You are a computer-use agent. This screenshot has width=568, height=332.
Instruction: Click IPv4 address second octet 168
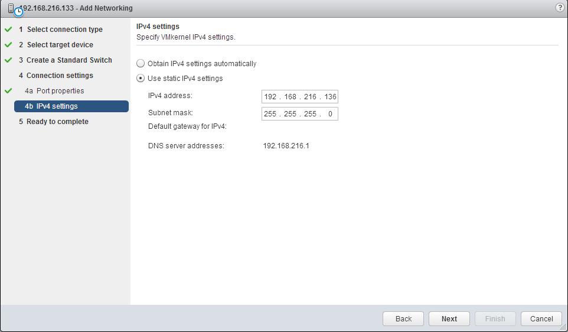(x=290, y=97)
